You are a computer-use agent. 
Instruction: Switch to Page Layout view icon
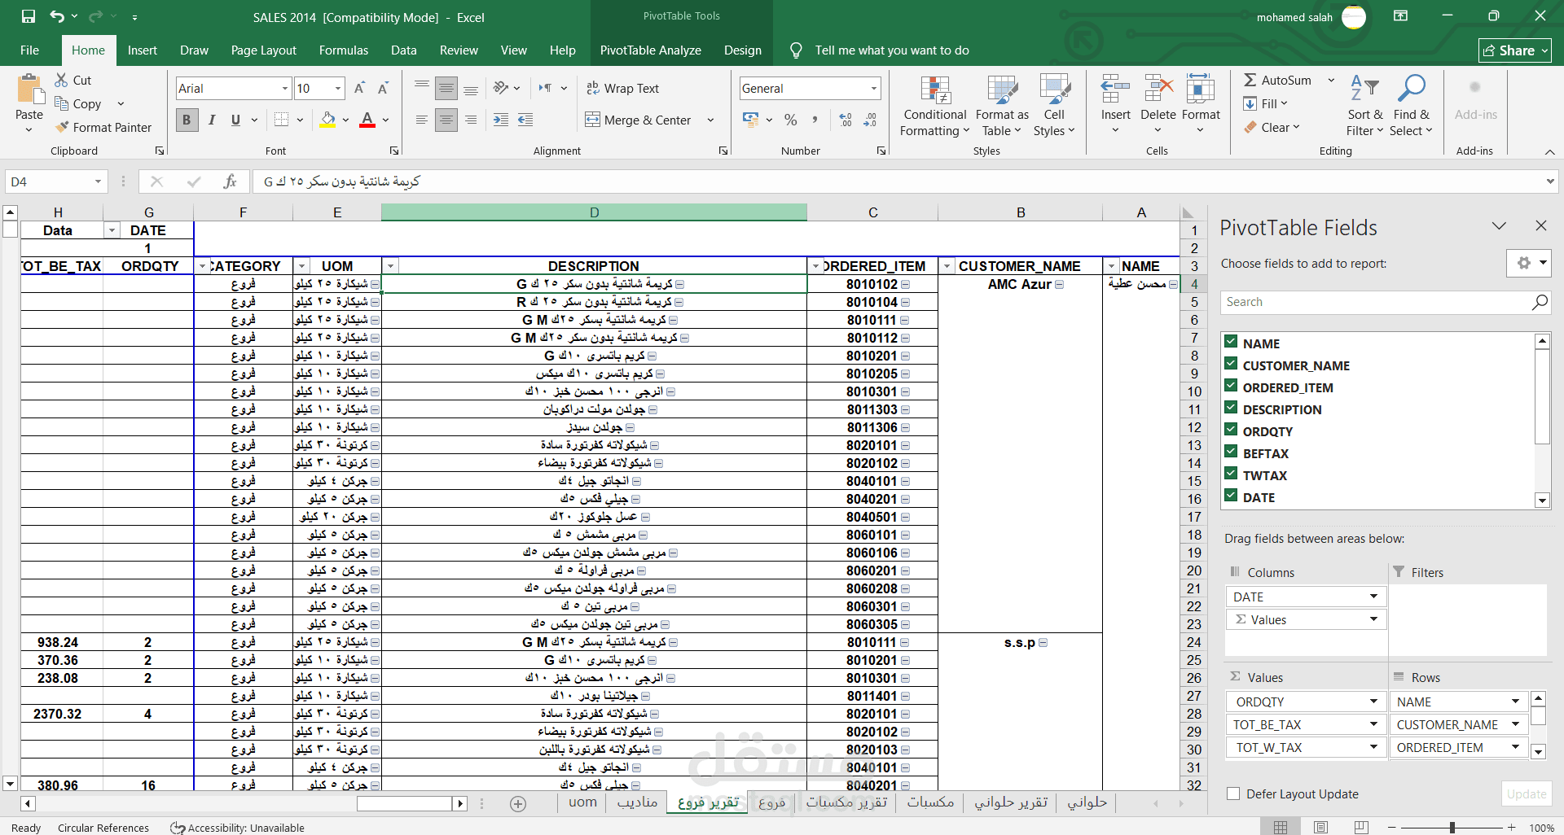[1320, 827]
